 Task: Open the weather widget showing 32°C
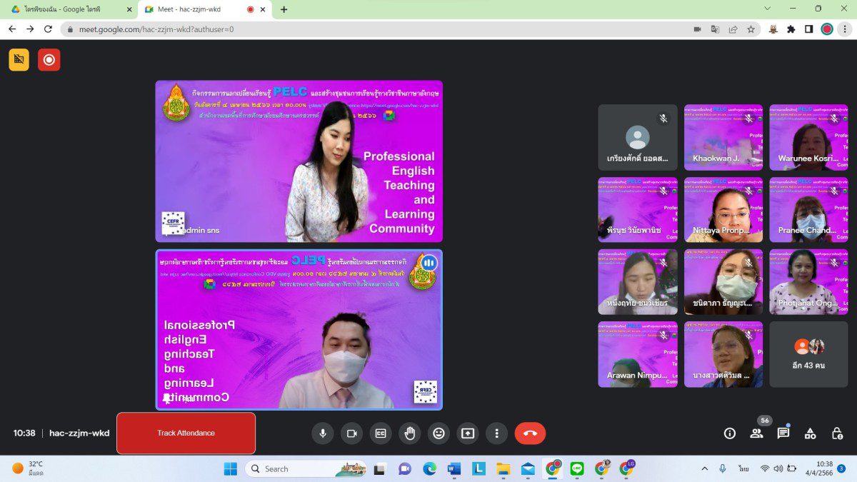pyautogui.click(x=27, y=468)
